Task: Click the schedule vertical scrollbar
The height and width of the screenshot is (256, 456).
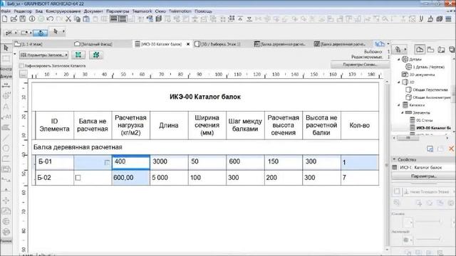Action: [387, 165]
